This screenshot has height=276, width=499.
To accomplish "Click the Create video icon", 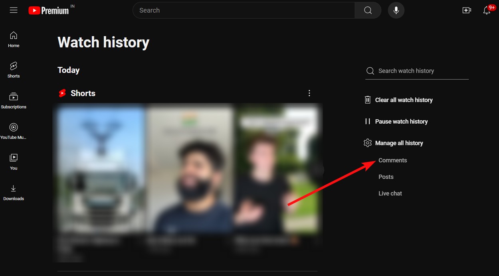I will (467, 10).
